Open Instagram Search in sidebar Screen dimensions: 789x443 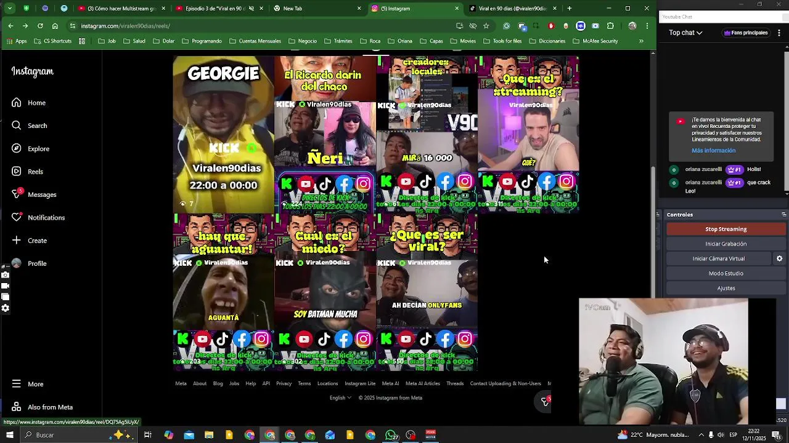tap(29, 126)
